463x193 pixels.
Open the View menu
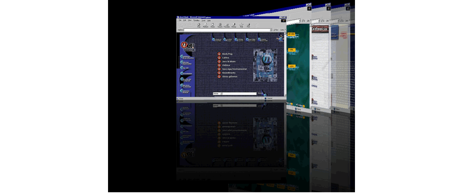pos(189,20)
